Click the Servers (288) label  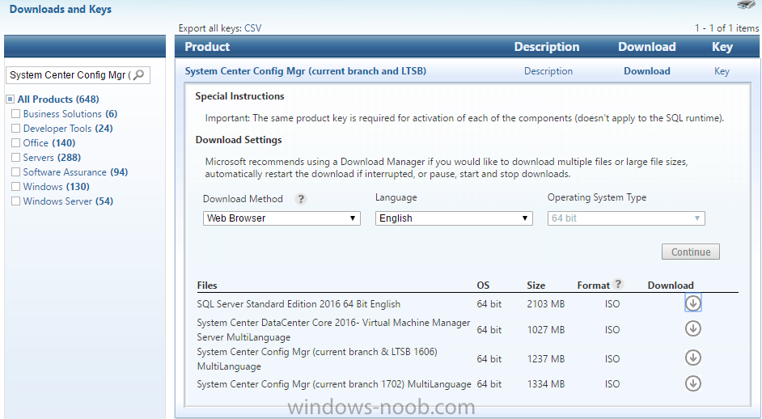tap(52, 158)
